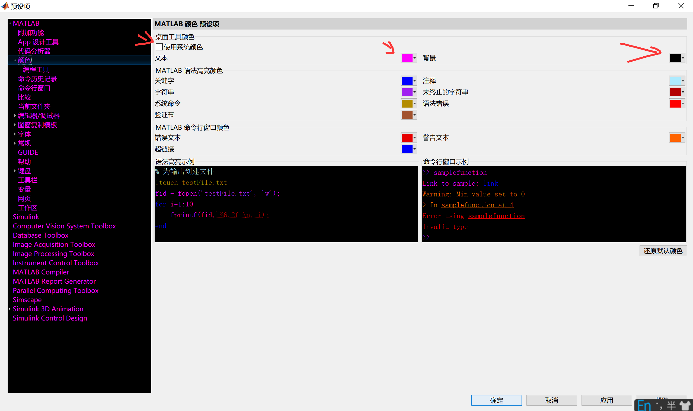Toggle the 半 half-width IME indicator
The image size is (693, 411).
click(x=671, y=406)
